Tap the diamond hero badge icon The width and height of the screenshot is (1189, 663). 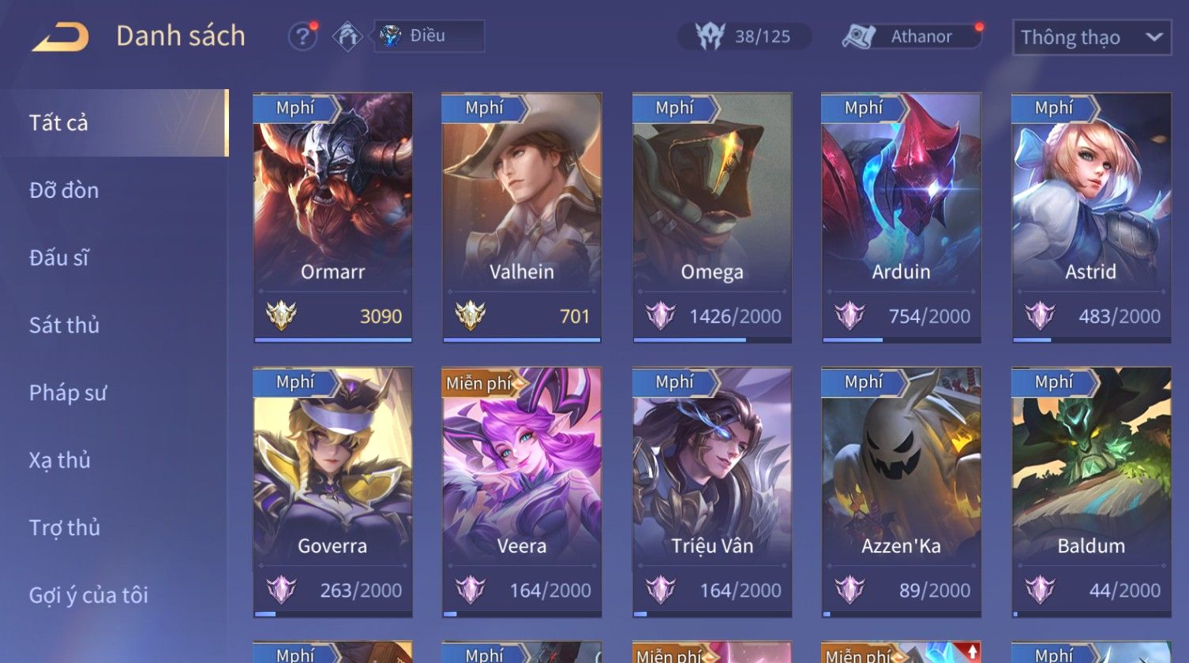click(347, 36)
